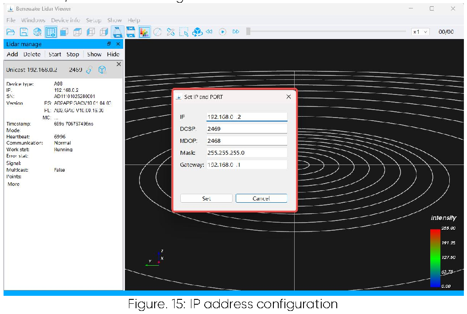
Task: Click the rotating cube icon
Action: pos(197,32)
